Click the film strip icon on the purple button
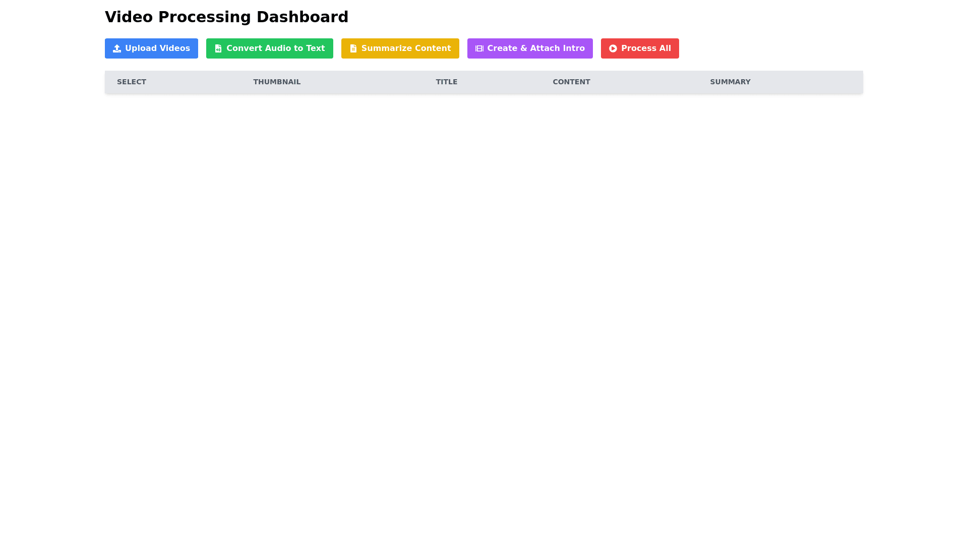Image resolution: width=968 pixels, height=545 pixels. pyautogui.click(x=479, y=48)
